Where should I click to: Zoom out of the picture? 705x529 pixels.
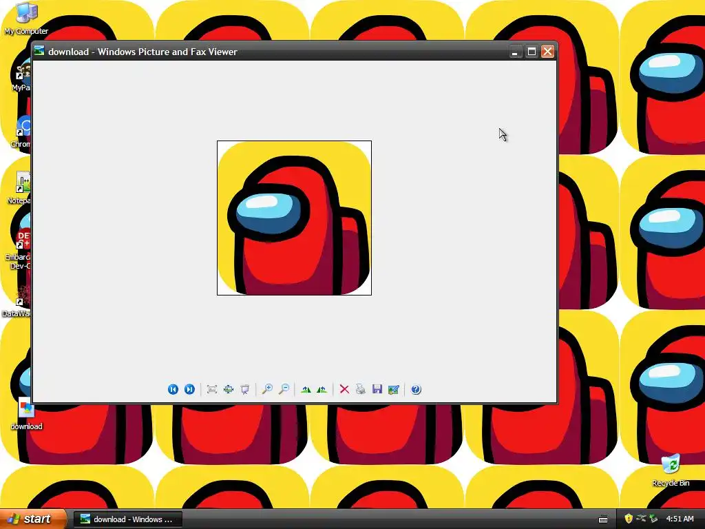point(284,390)
